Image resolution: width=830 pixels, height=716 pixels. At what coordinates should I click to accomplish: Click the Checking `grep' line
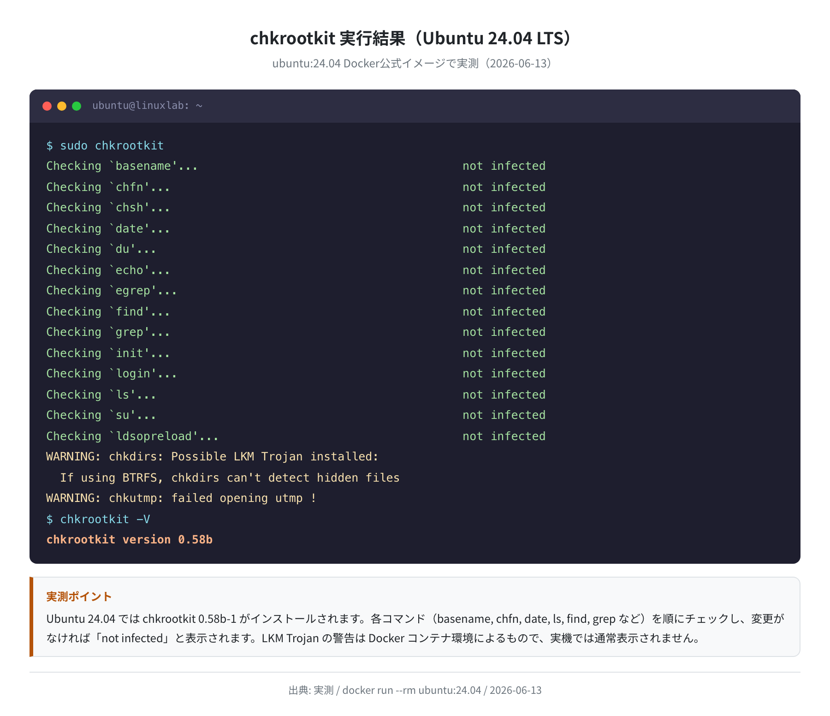(x=108, y=332)
